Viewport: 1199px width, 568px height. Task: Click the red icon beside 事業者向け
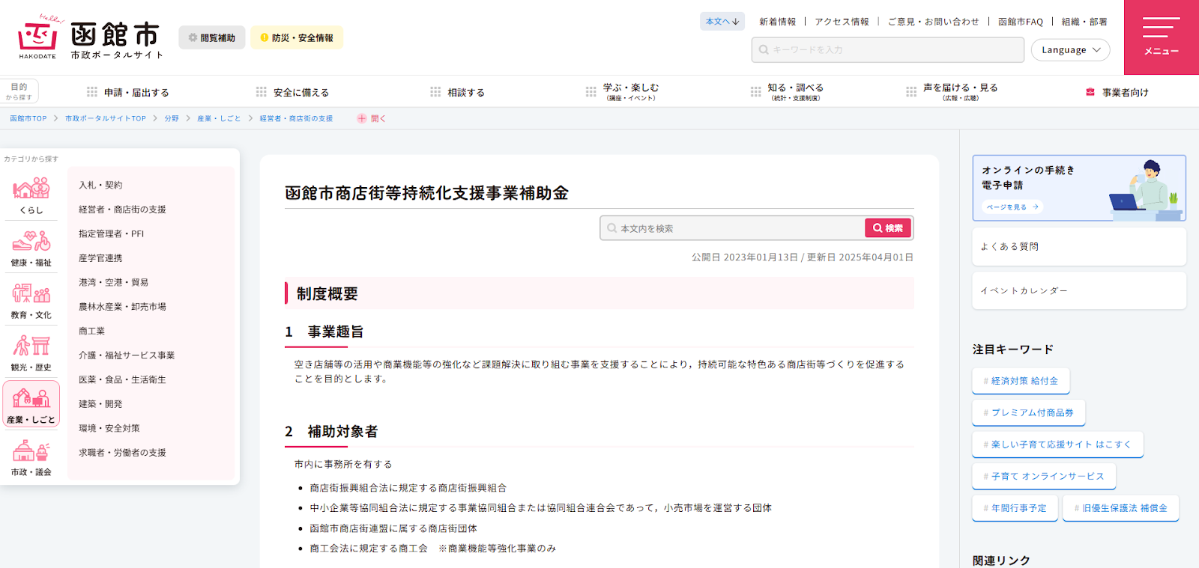point(1090,92)
